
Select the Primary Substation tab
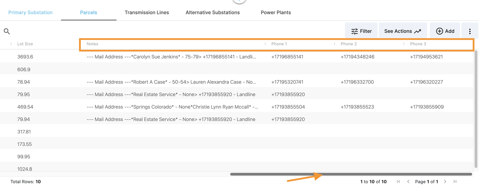pyautogui.click(x=30, y=12)
